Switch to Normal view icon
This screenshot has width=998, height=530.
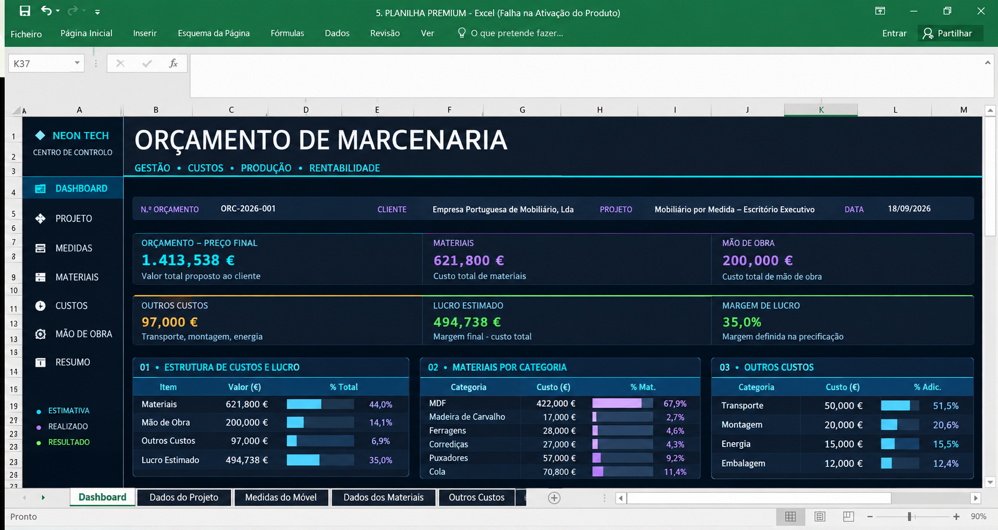(x=790, y=517)
